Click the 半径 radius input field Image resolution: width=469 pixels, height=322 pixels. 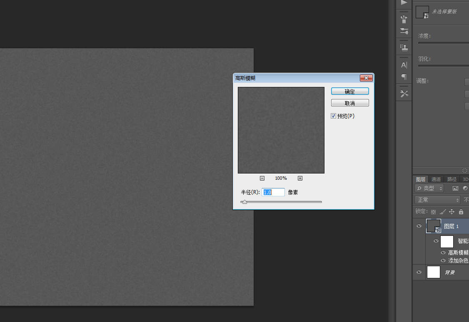[273, 192]
